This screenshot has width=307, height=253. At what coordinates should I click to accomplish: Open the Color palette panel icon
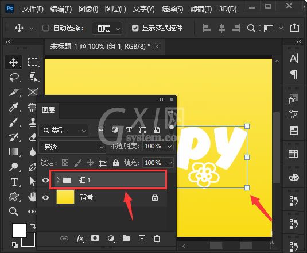tap(293, 178)
